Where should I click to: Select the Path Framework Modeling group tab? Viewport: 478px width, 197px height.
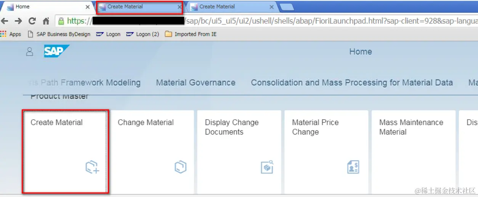pyautogui.click(x=85, y=83)
